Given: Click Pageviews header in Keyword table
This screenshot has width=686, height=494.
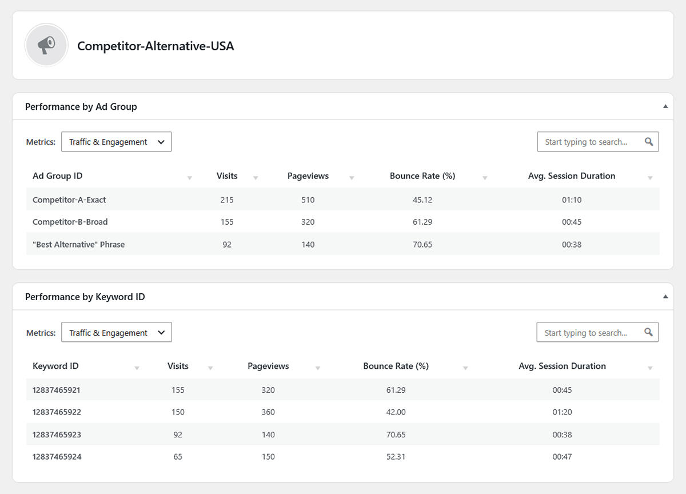Looking at the screenshot, I should coord(268,366).
